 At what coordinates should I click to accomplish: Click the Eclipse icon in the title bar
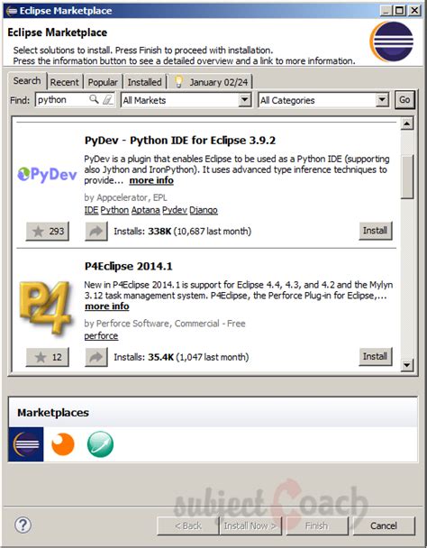click(12, 11)
